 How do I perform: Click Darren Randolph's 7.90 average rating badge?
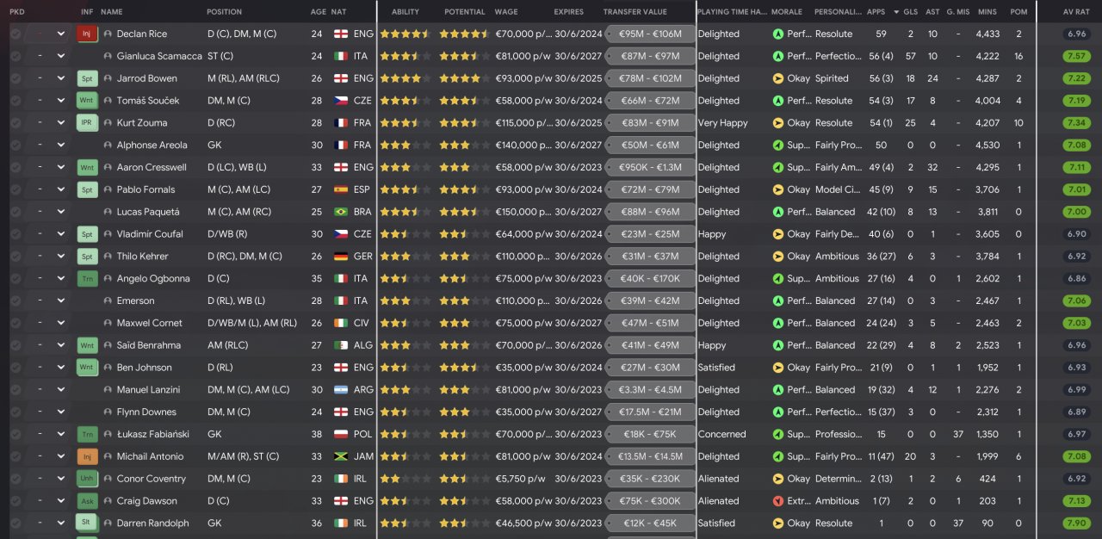coord(1075,523)
